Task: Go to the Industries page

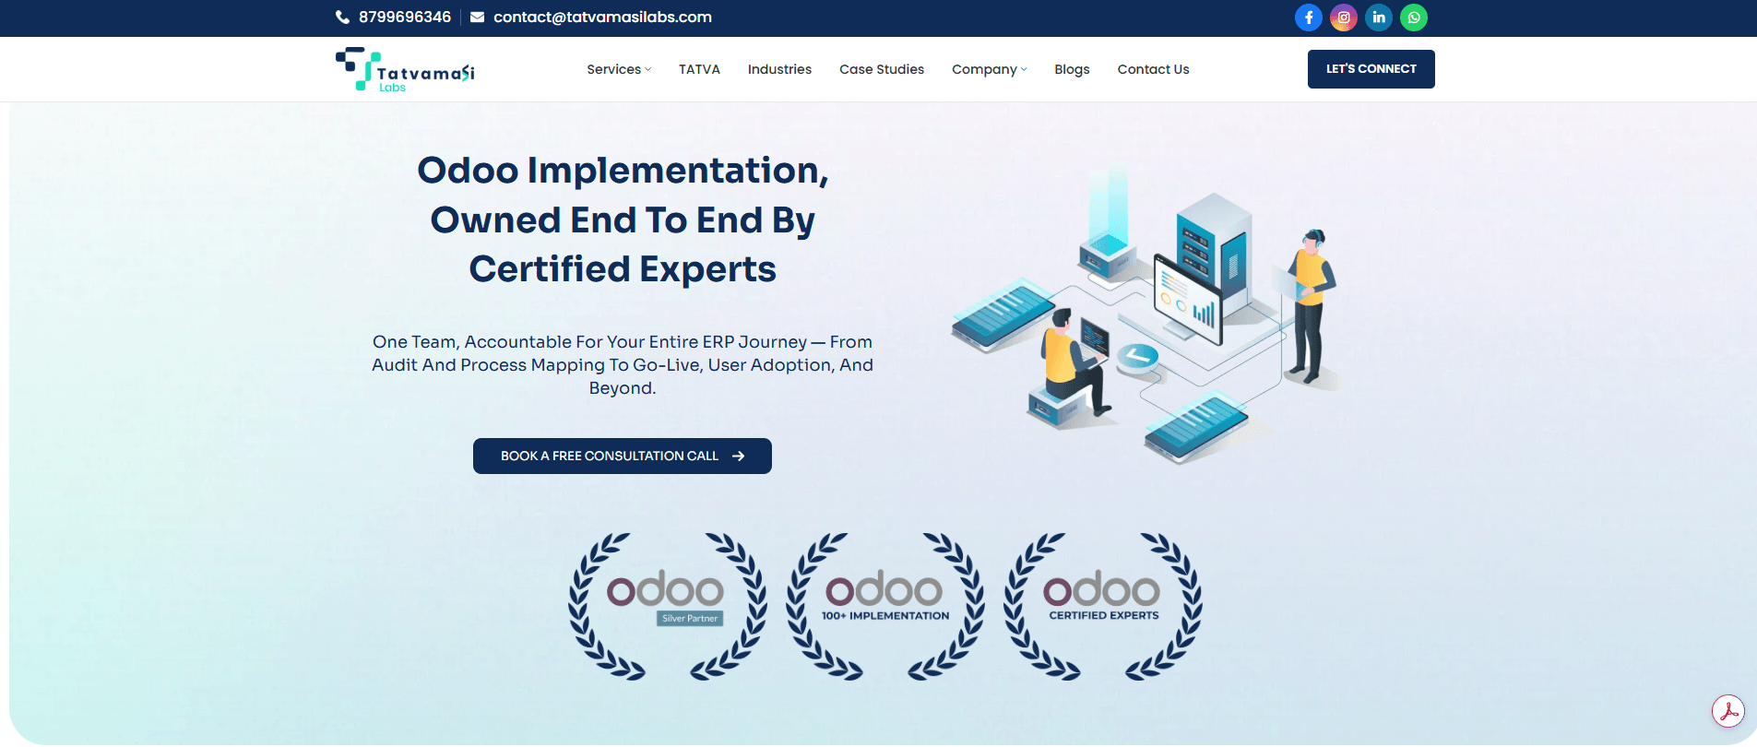Action: click(779, 69)
